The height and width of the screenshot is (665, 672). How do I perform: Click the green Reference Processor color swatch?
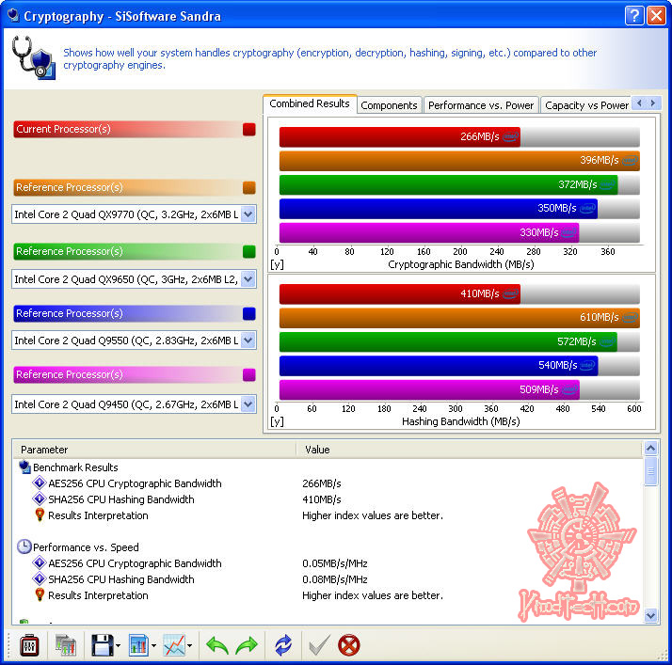click(x=249, y=251)
